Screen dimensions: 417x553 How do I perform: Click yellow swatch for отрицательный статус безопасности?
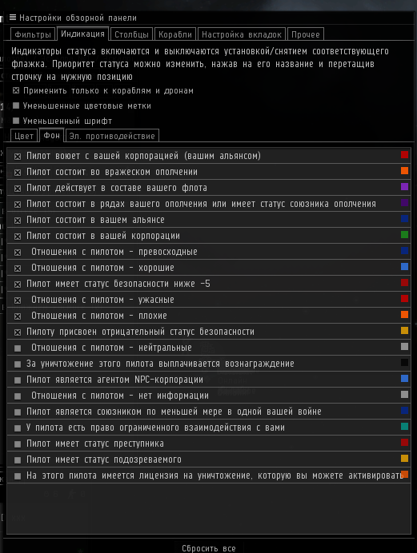pos(405,331)
